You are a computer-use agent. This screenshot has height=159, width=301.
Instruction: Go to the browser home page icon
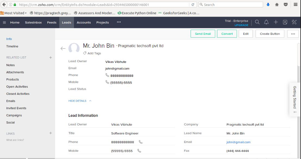pos(277,5)
